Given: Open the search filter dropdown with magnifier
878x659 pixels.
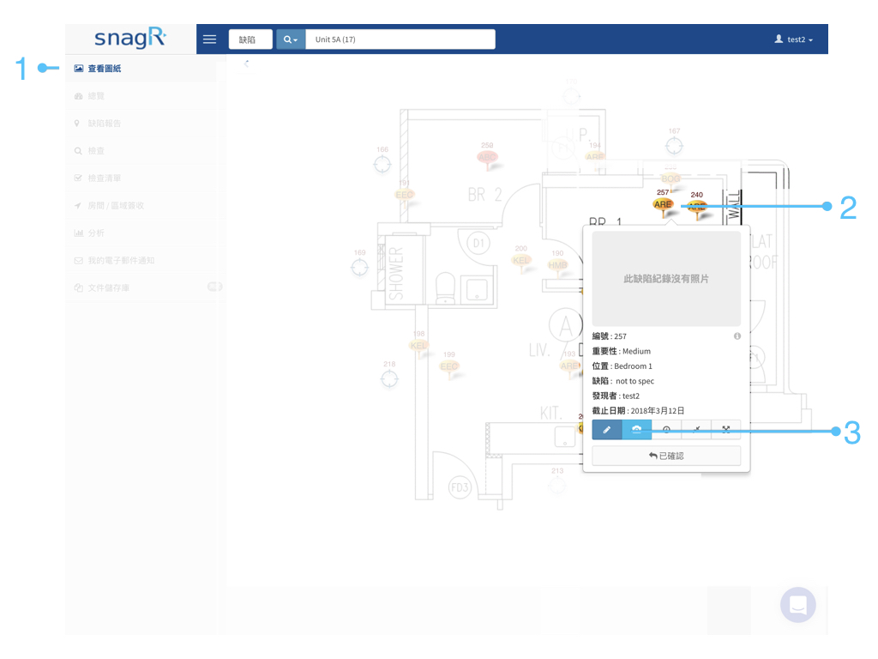Looking at the screenshot, I should [x=291, y=39].
